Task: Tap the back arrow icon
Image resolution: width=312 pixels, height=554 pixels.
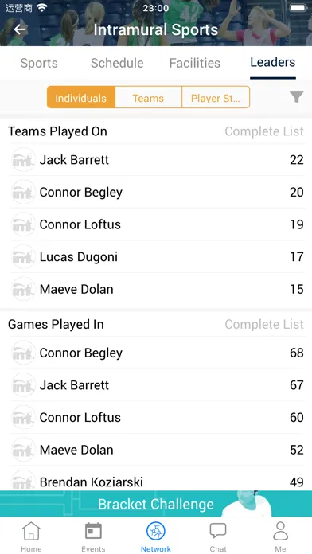Action: pos(20,29)
